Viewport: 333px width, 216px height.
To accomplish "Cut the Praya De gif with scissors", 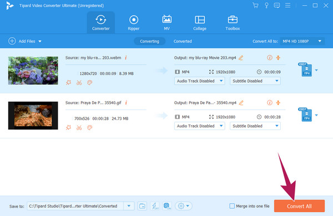I will click(x=79, y=127).
